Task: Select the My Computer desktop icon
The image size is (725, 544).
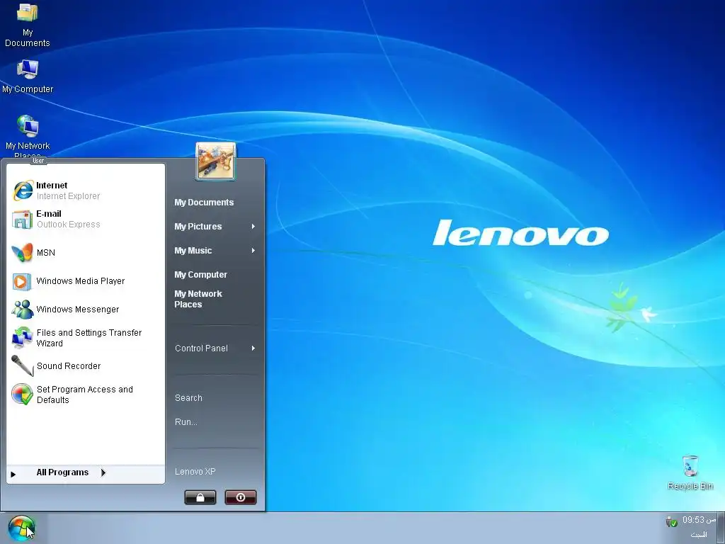Action: [28, 76]
